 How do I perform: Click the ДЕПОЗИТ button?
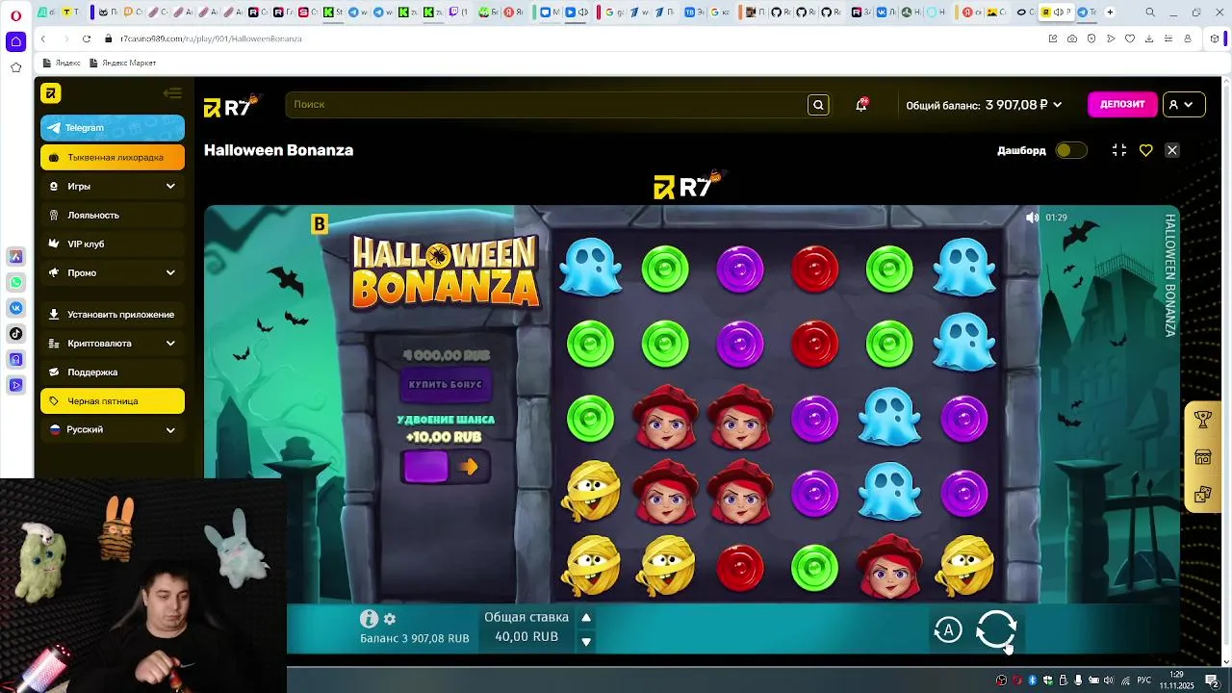(1122, 105)
